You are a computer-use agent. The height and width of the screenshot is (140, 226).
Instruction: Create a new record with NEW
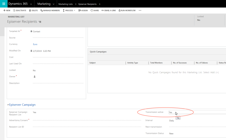pos(7,10)
